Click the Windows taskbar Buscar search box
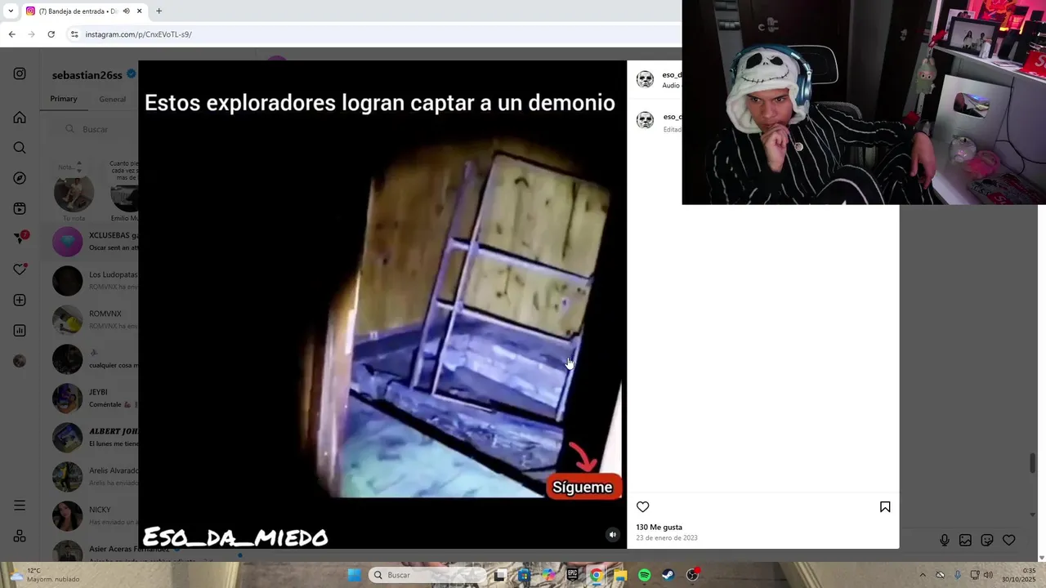This screenshot has width=1046, height=588. click(x=427, y=575)
